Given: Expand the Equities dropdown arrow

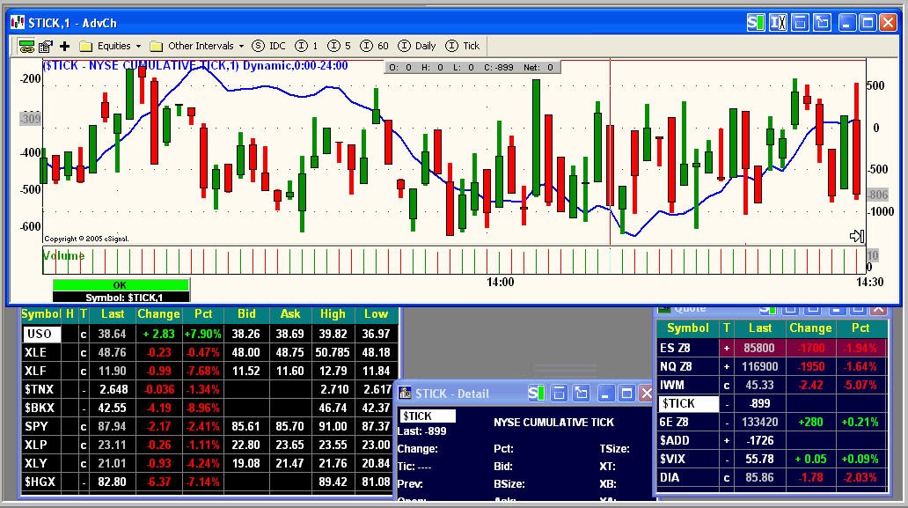Looking at the screenshot, I should coord(138,47).
